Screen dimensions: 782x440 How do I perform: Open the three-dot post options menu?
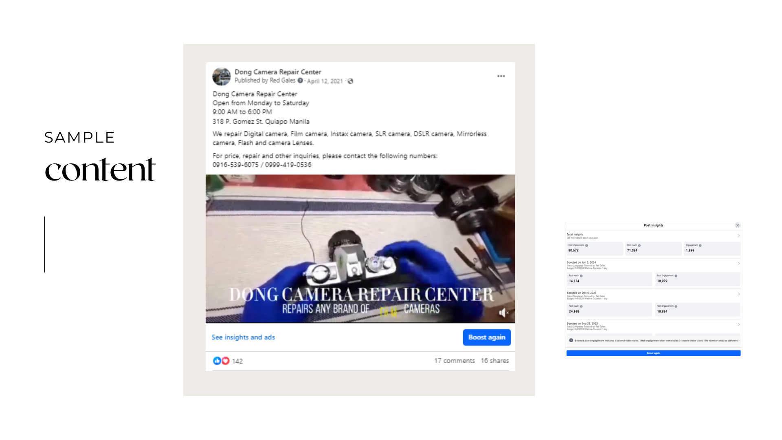(501, 76)
